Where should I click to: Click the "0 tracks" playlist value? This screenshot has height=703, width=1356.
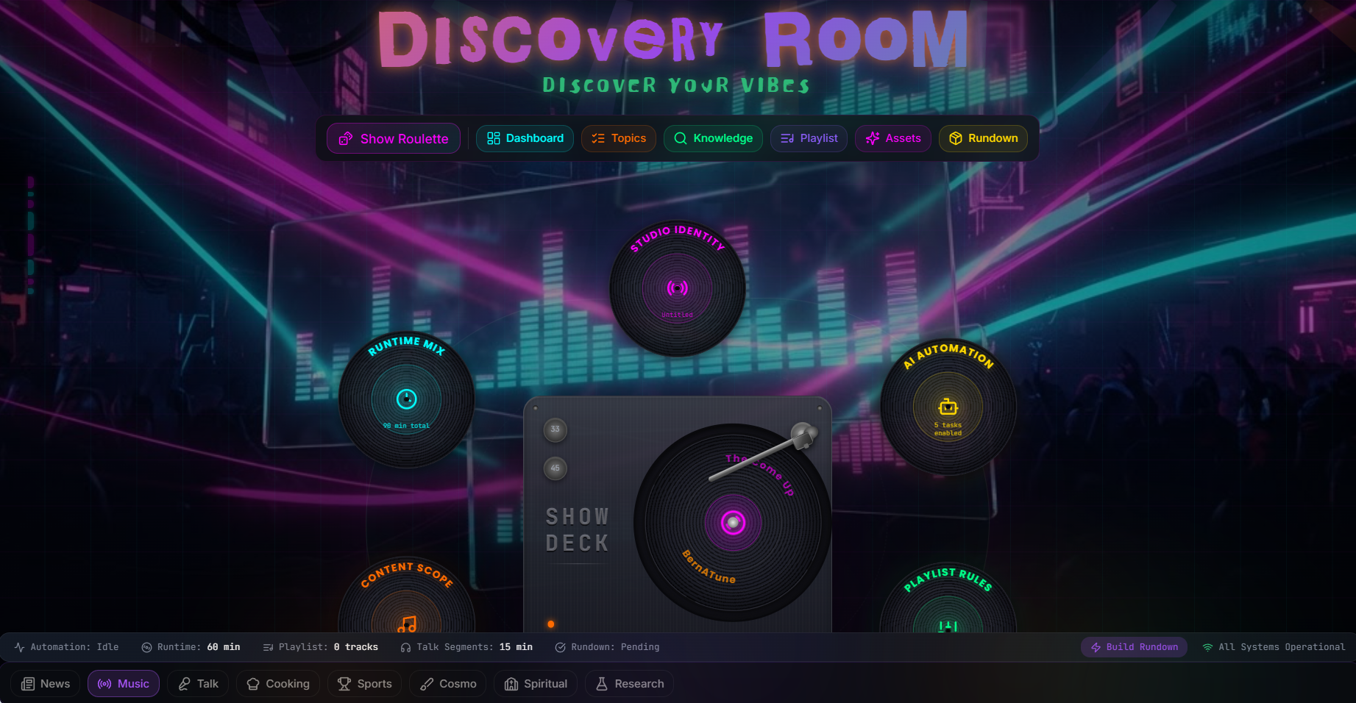click(x=356, y=647)
